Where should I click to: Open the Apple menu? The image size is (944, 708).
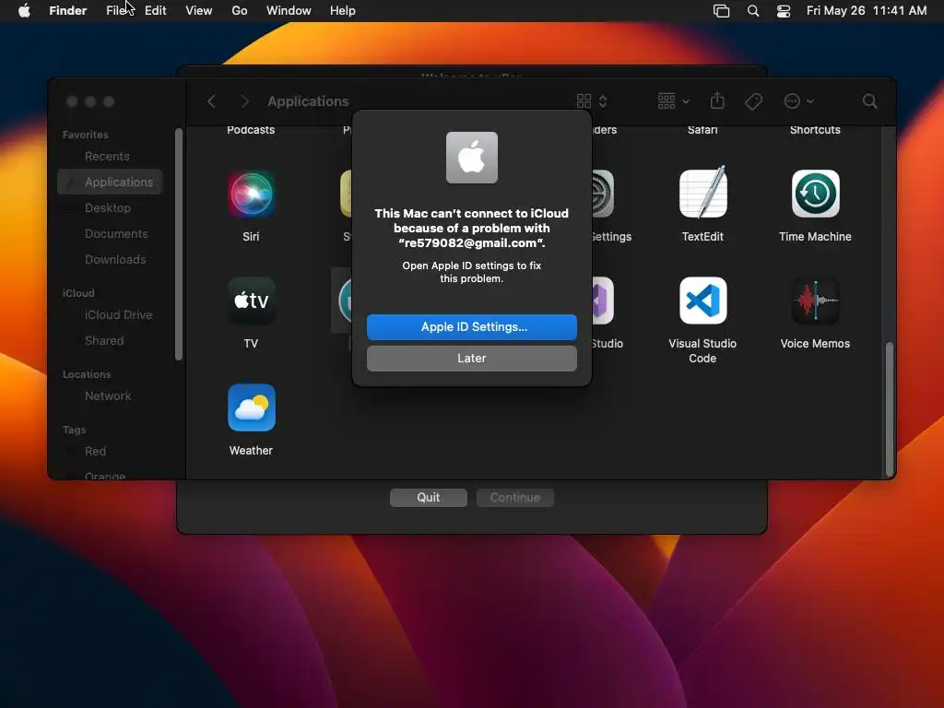[24, 11]
